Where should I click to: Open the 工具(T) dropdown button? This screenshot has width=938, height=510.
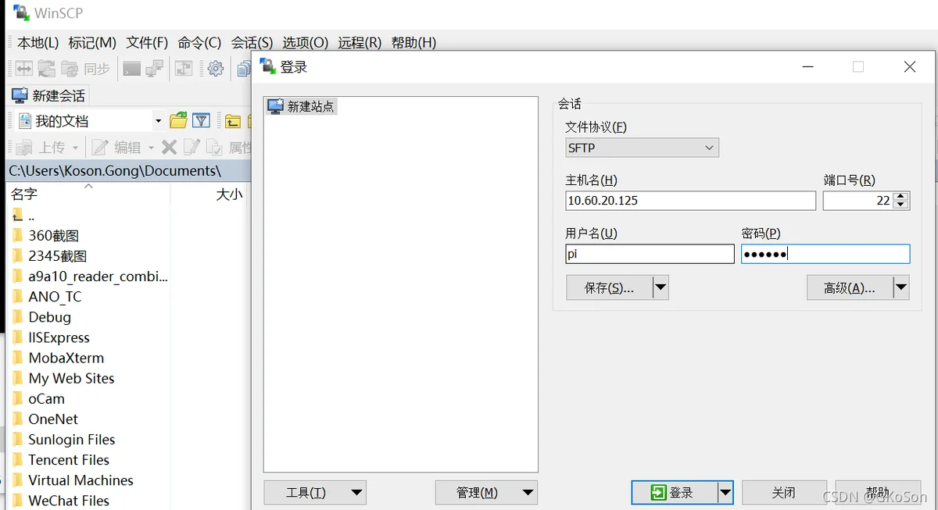point(315,492)
